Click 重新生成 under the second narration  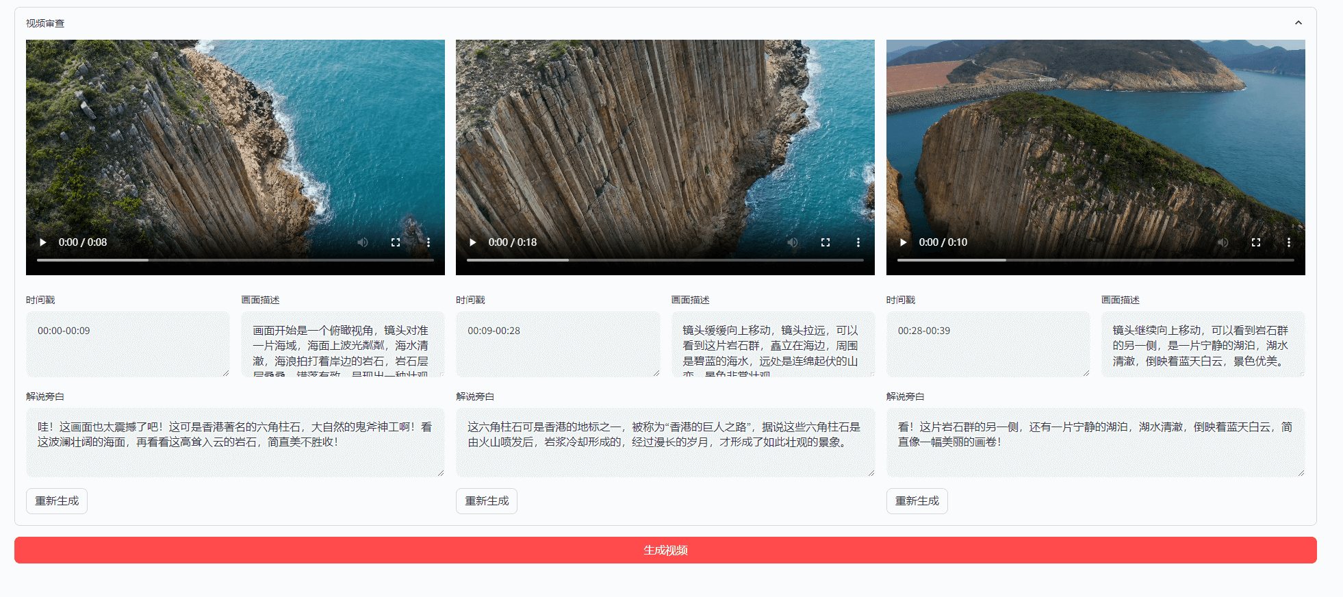[487, 501]
